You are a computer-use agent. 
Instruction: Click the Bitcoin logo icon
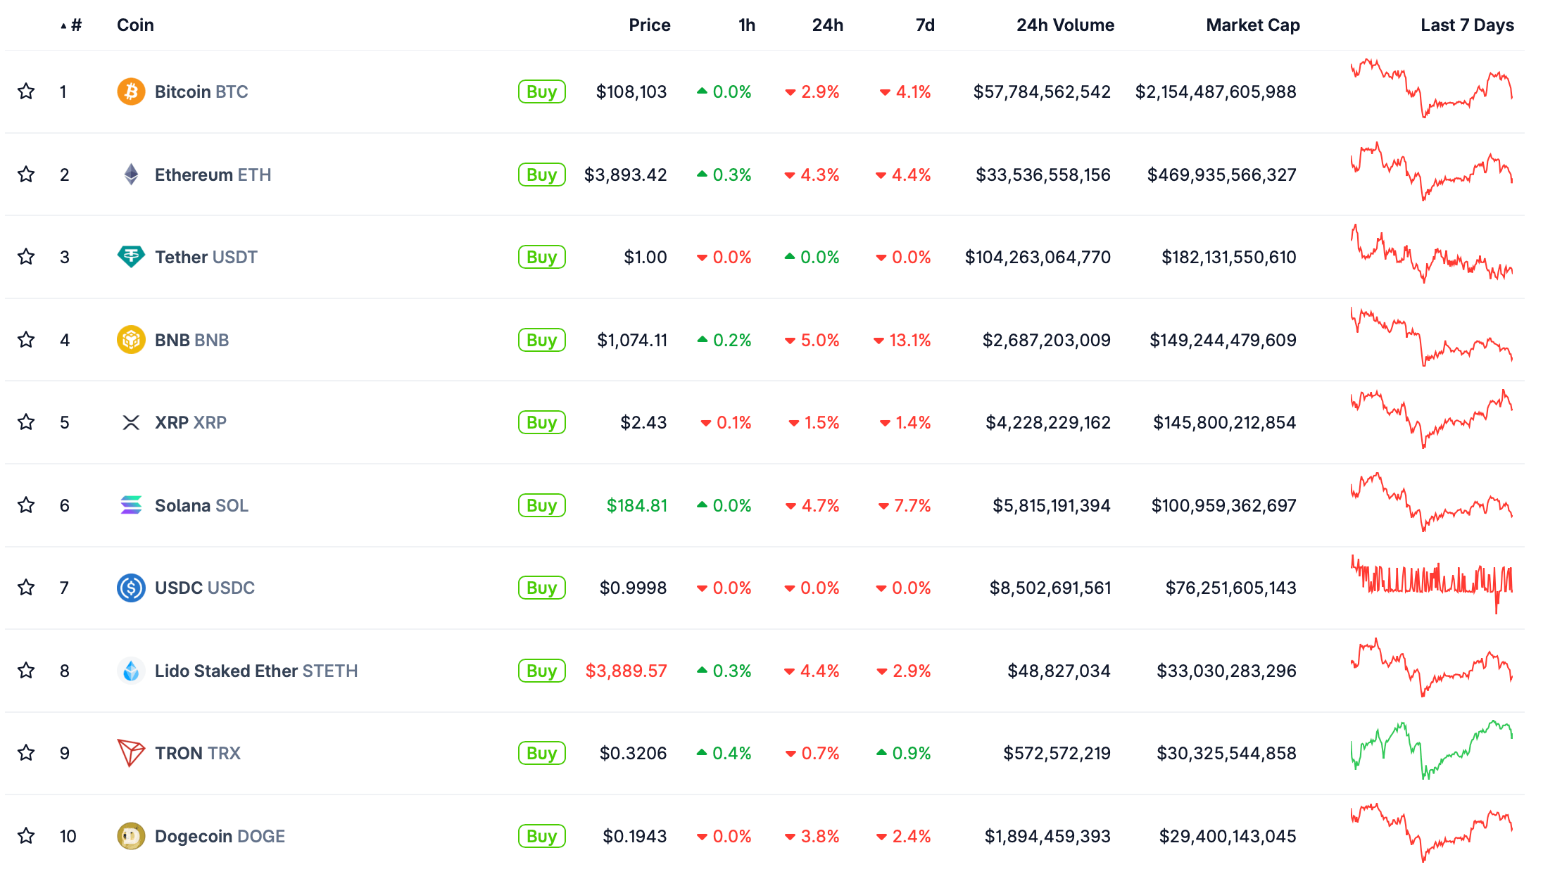[x=131, y=91]
